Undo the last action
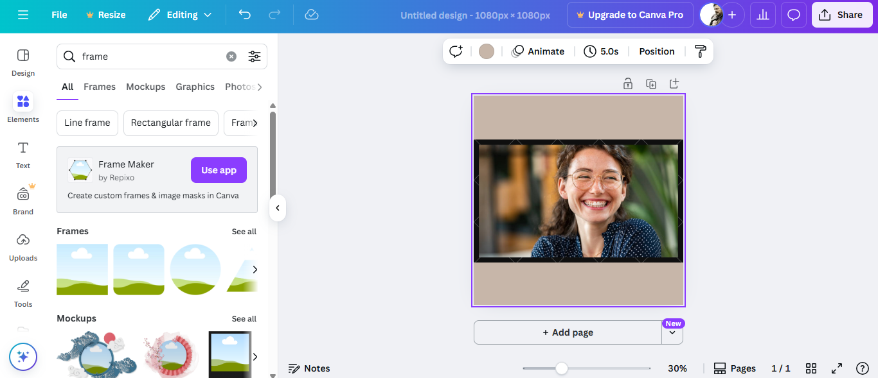The image size is (878, 378). [244, 14]
